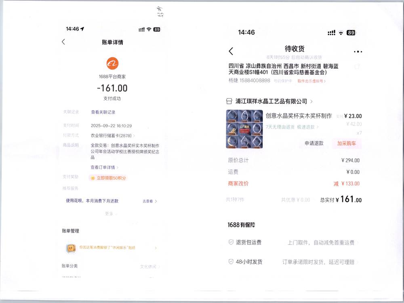This screenshot has height=303, width=404.
Task: Open the three-dot more options menu
Action: (x=358, y=52)
